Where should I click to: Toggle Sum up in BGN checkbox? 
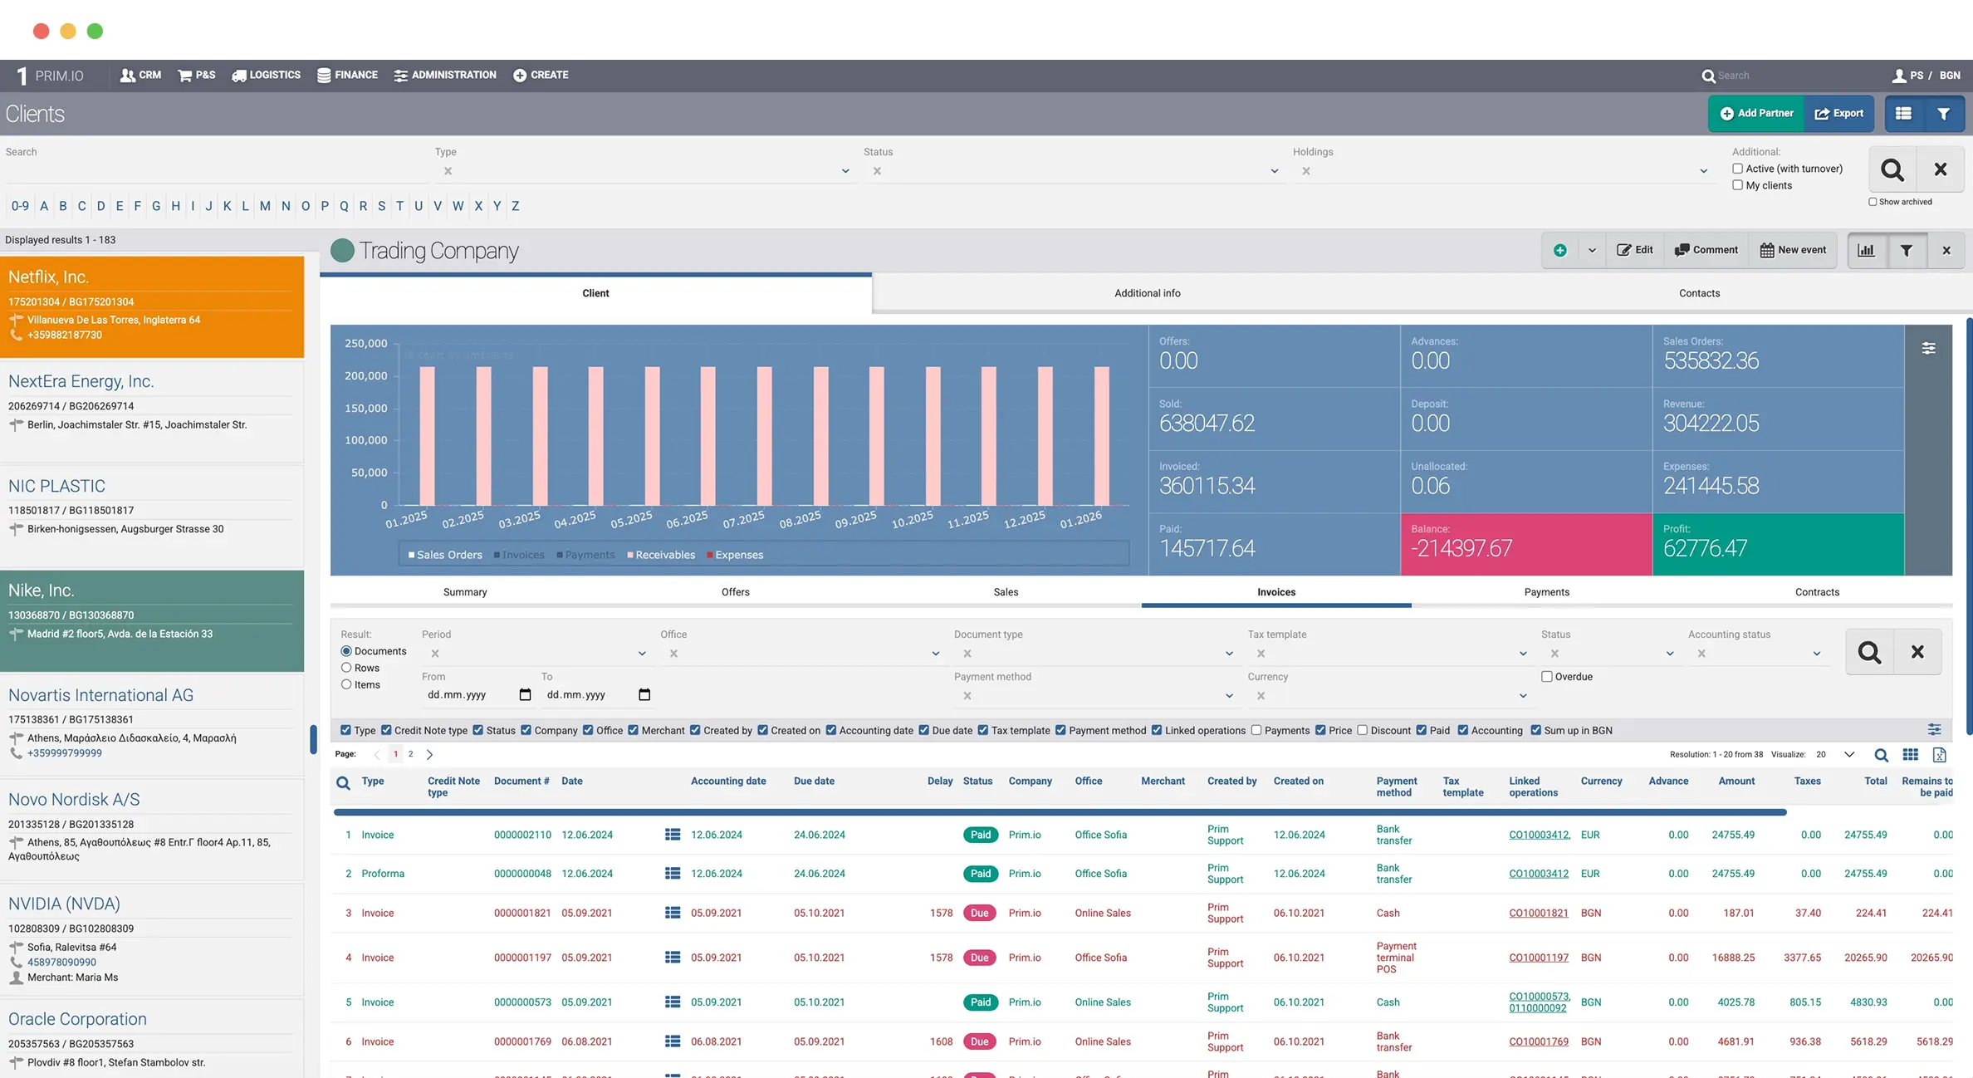1535,730
